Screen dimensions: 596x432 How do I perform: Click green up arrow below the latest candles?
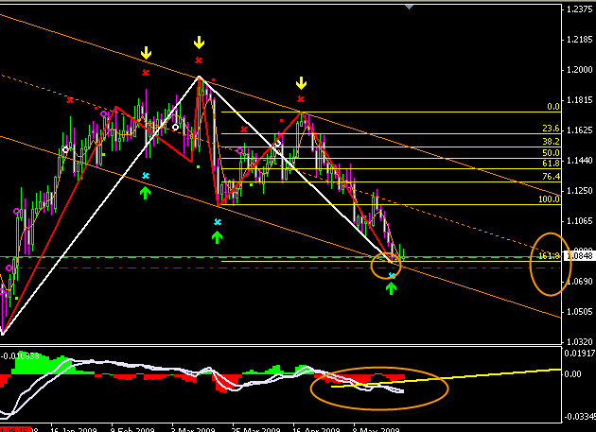point(391,287)
